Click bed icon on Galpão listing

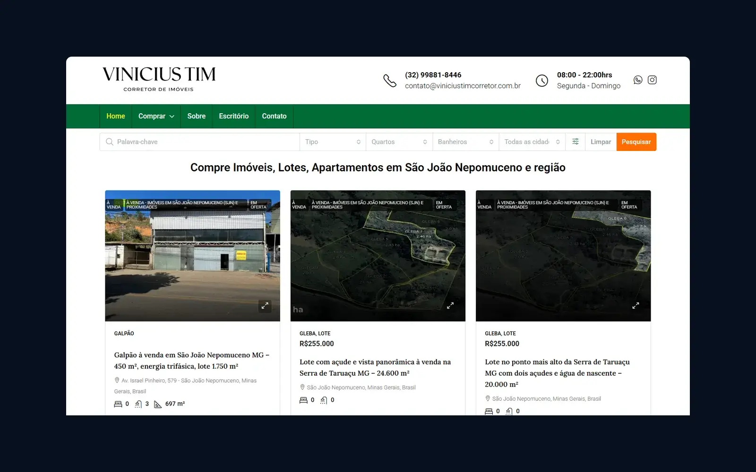coord(118,404)
